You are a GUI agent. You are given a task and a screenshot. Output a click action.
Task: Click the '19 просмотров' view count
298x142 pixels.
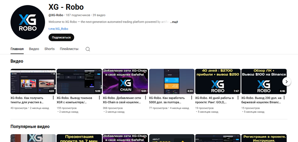[204, 108]
